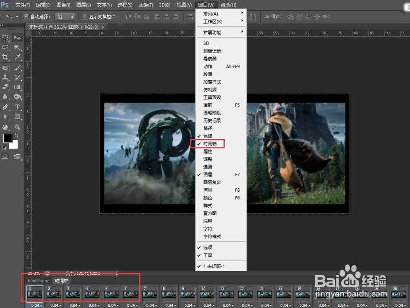This screenshot has height=308, width=410.
Task: Click the align top edges icon
Action: tap(128, 17)
